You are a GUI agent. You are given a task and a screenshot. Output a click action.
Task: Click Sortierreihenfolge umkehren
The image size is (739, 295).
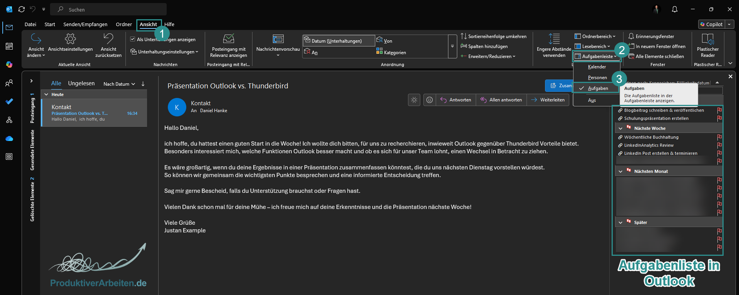click(493, 36)
